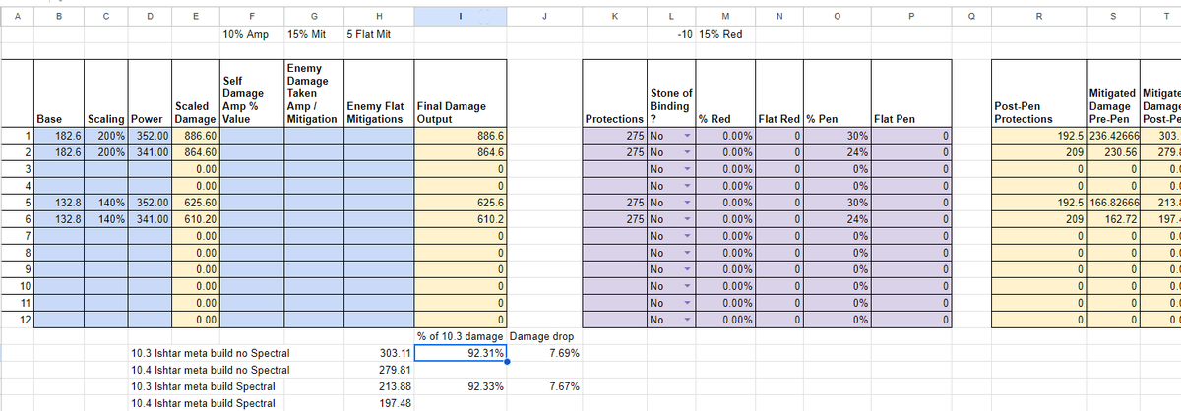
Task: Select the 197.48 summary value
Action: (379, 404)
